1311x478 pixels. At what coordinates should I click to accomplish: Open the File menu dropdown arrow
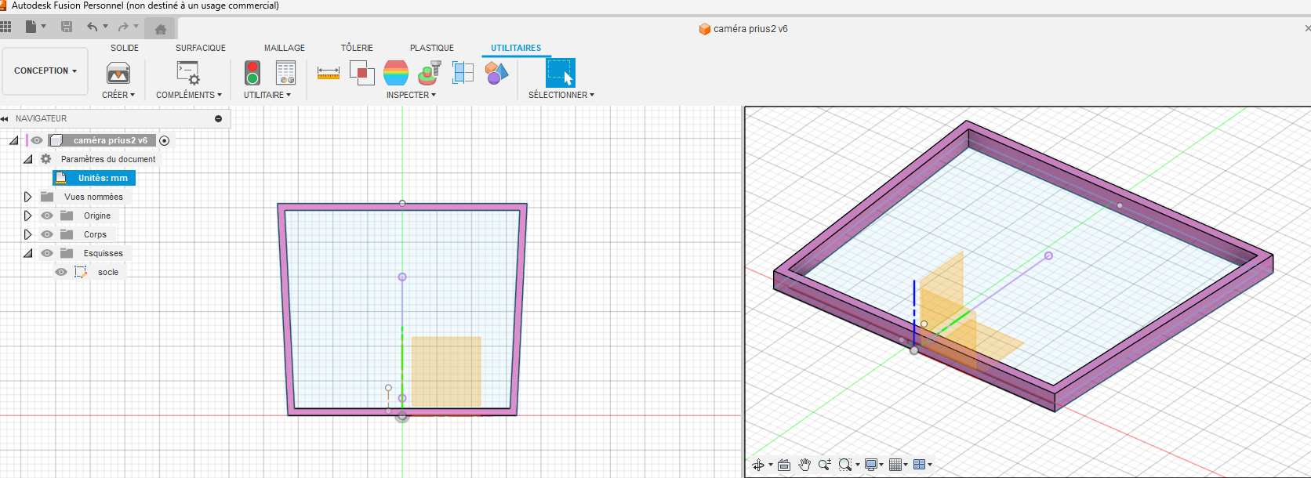point(43,27)
